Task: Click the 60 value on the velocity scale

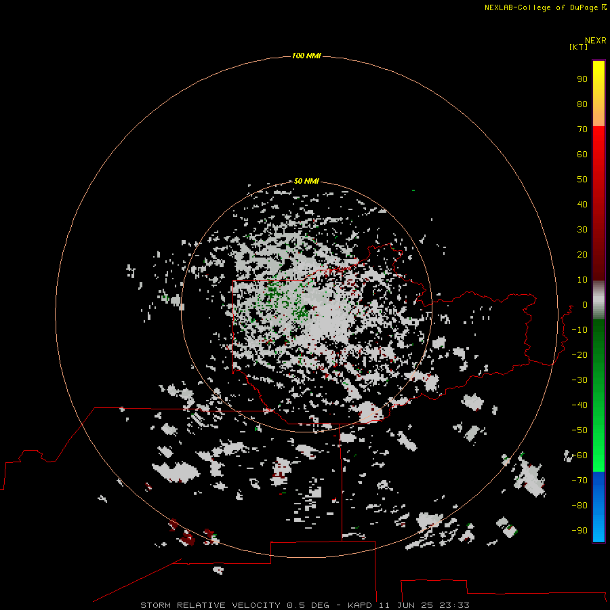Action: 582,154
